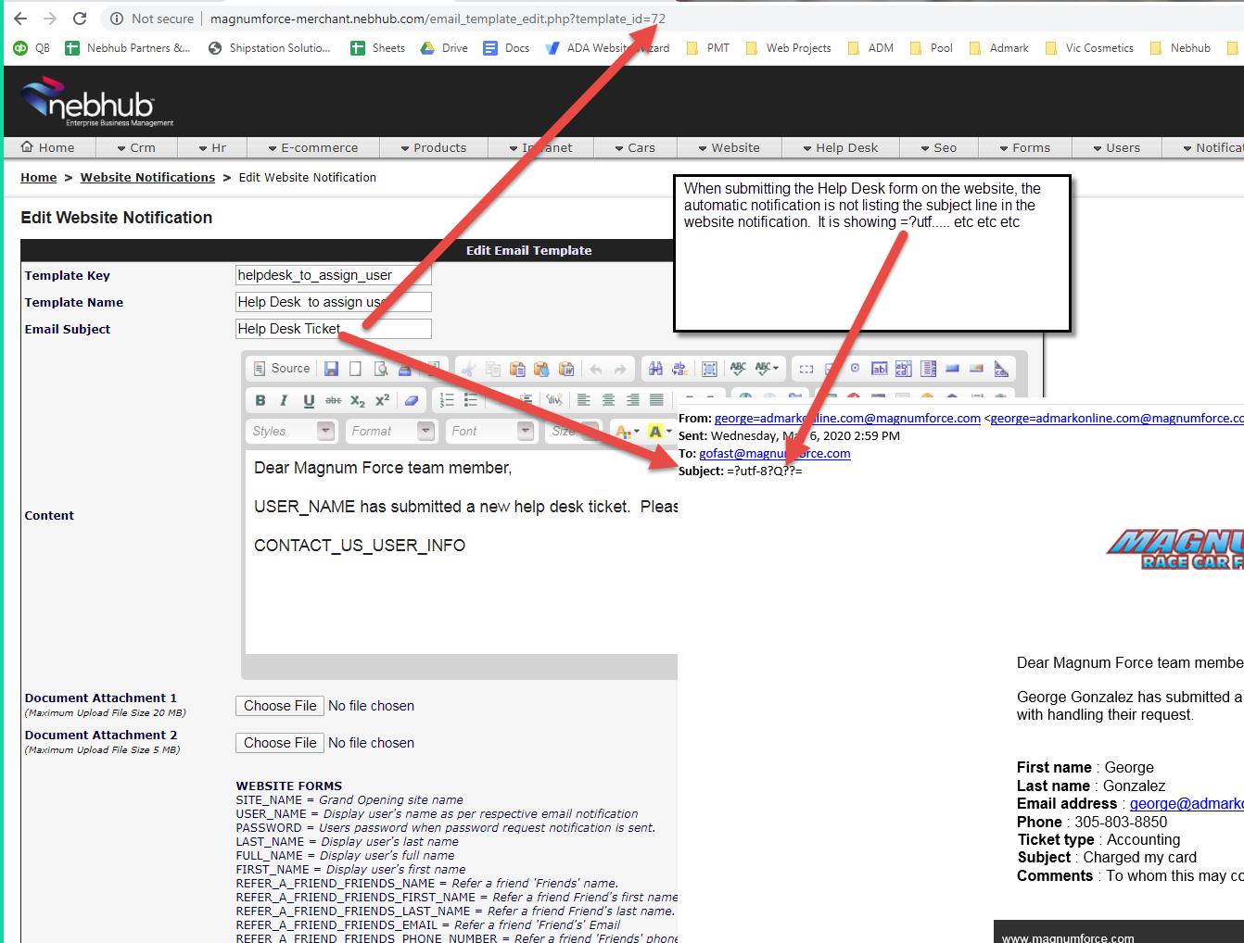Insert a Form with the dashed-box icon

coord(806,369)
